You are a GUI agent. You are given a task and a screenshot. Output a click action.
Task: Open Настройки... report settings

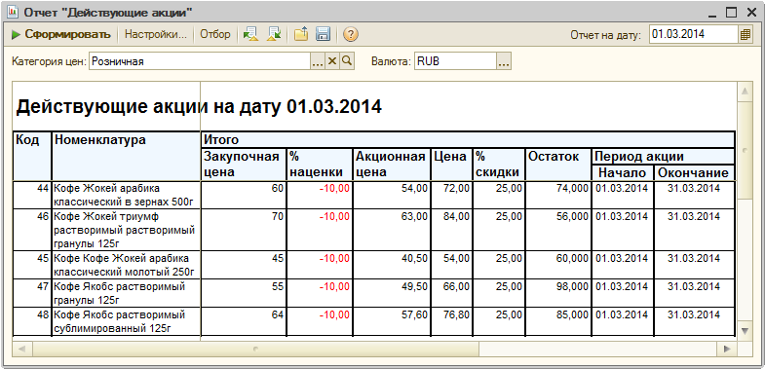tap(156, 35)
